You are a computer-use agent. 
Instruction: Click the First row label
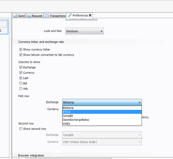pos(24,96)
